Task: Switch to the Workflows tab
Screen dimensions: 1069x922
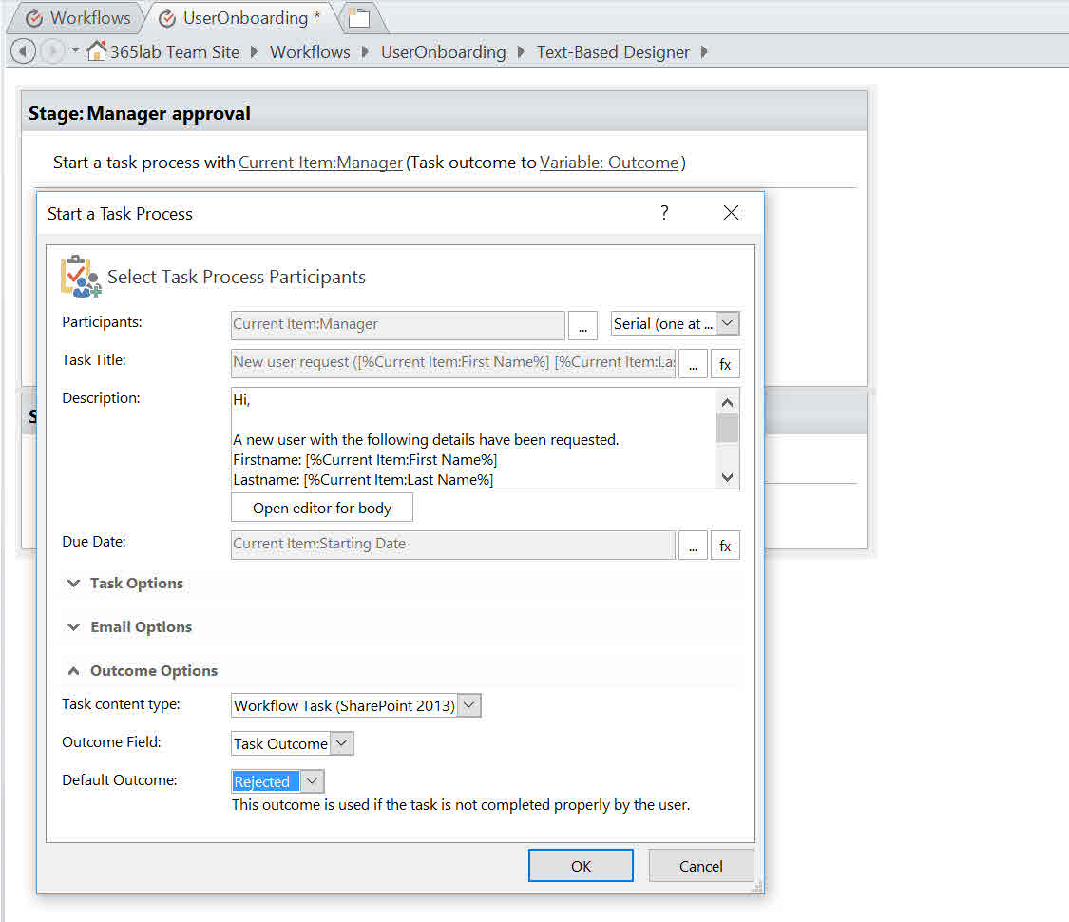Action: [79, 17]
